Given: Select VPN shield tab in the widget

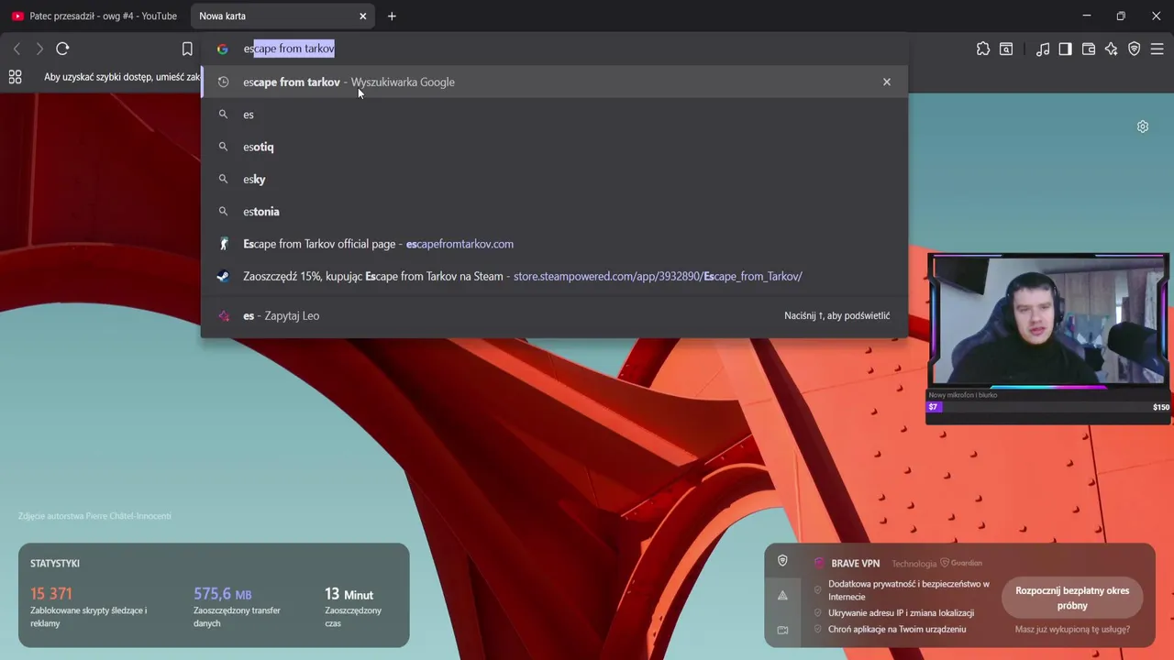Looking at the screenshot, I should (782, 560).
